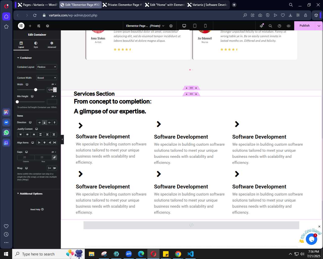
Task: Select Services Section heading text
Action: [94, 94]
